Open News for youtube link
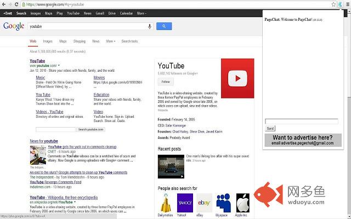Viewport: 351px width, 219px height. tap(44, 141)
